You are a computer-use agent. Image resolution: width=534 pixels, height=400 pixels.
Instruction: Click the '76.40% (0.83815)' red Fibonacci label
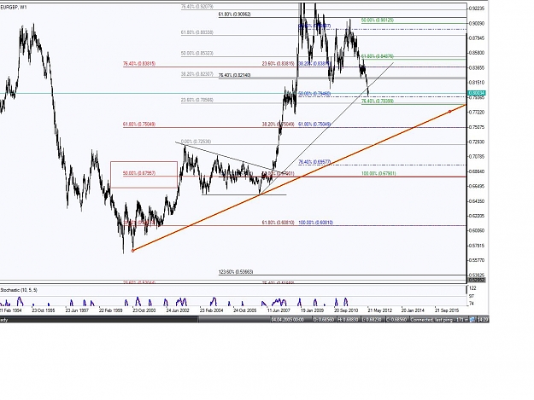(x=139, y=64)
